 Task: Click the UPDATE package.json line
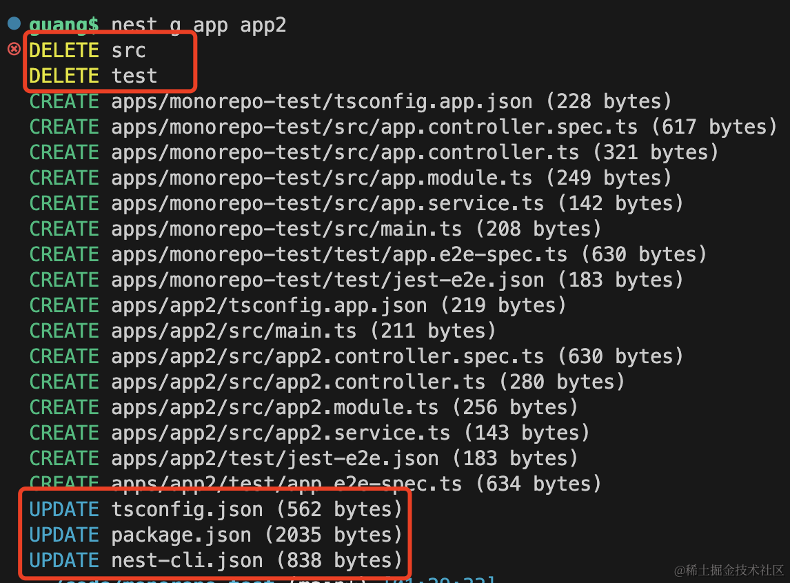tap(215, 535)
